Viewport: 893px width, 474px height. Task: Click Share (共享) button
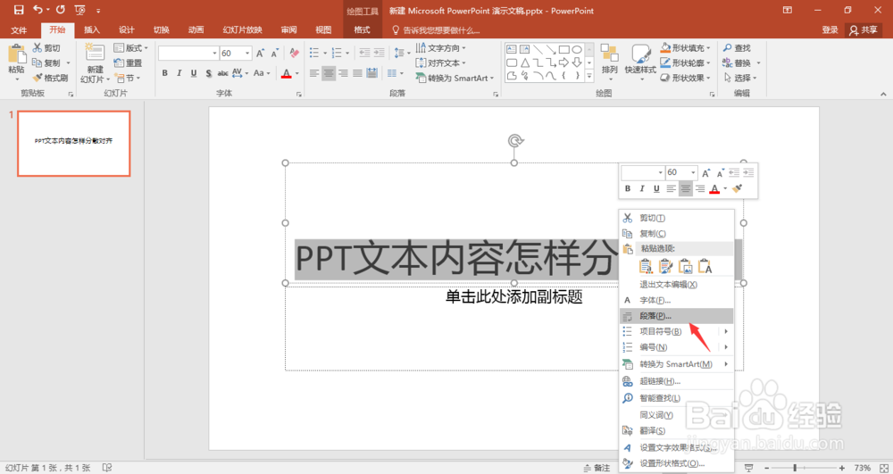click(x=864, y=29)
